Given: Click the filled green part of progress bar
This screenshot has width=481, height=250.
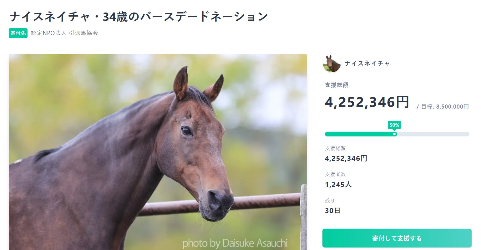Looking at the screenshot, I should click(359, 134).
